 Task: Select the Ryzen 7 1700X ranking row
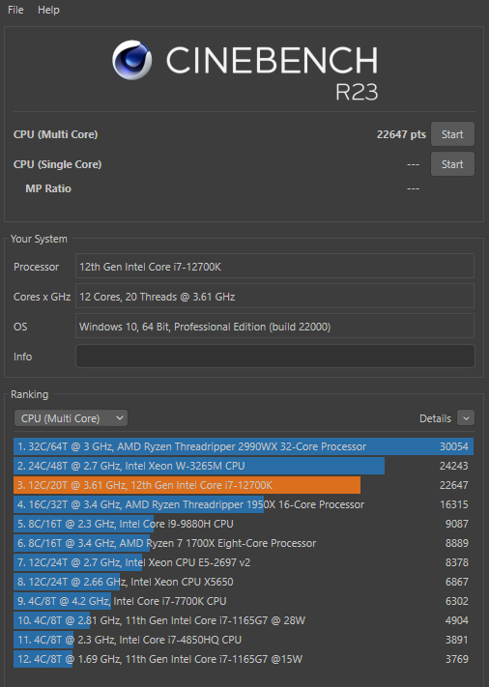coord(244,543)
